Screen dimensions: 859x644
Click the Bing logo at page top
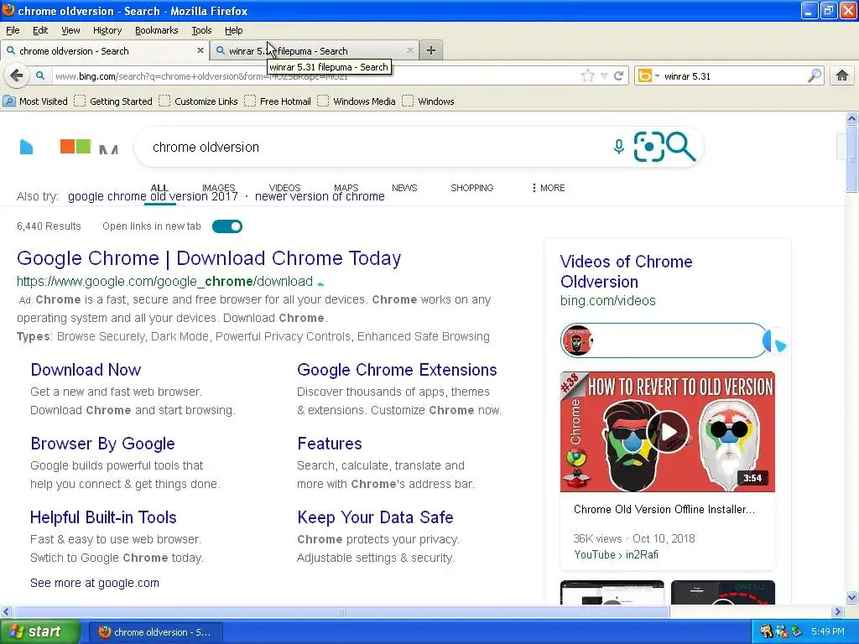(26, 147)
